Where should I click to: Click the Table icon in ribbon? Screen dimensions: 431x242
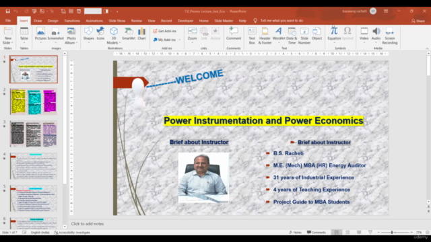click(24, 31)
